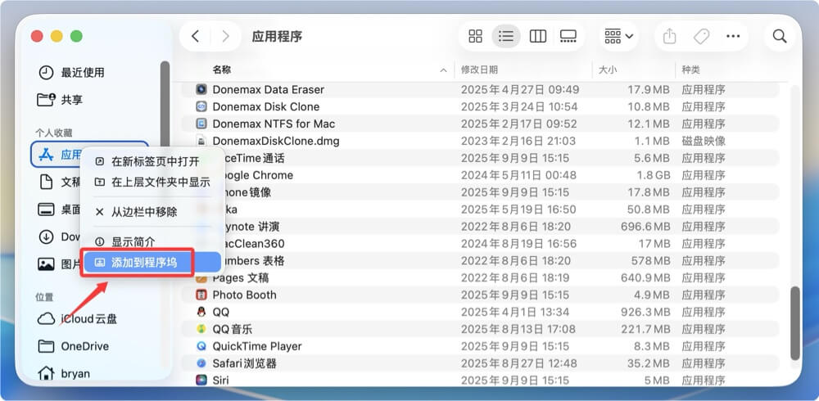Click the Share toolbar icon
819x401 pixels.
click(x=669, y=36)
